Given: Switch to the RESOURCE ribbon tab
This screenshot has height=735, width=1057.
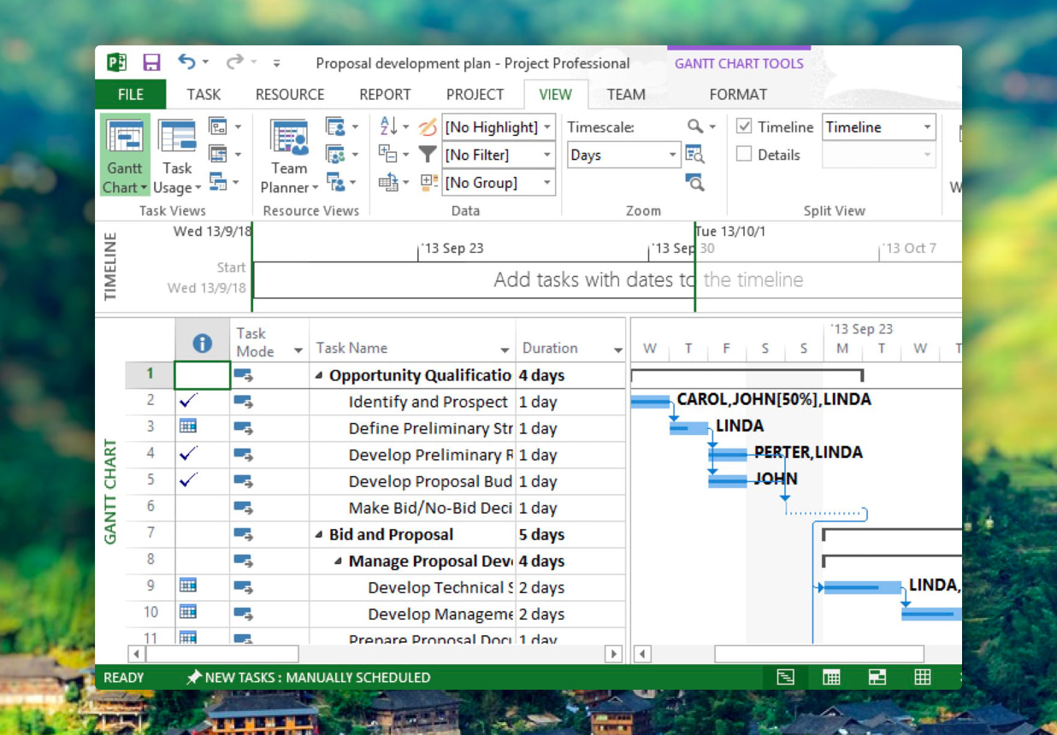Looking at the screenshot, I should [290, 94].
